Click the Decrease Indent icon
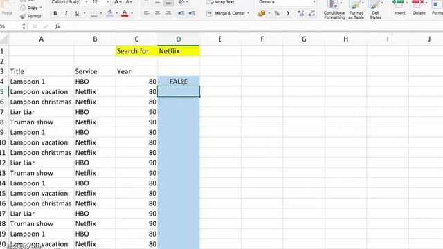The width and height of the screenshot is (443, 249). tap(181, 13)
